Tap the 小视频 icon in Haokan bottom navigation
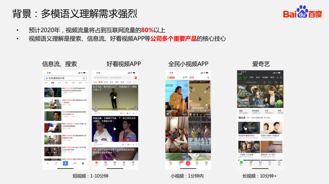 coord(105,163)
